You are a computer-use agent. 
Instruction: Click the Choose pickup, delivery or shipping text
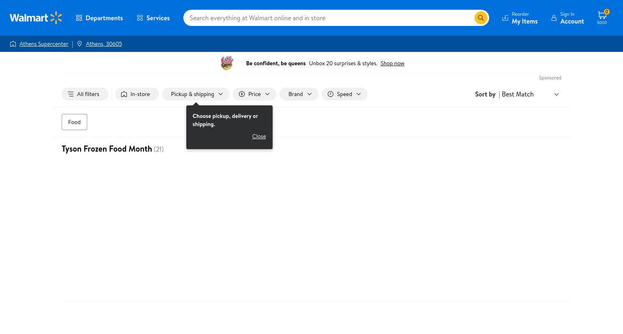coord(225,120)
